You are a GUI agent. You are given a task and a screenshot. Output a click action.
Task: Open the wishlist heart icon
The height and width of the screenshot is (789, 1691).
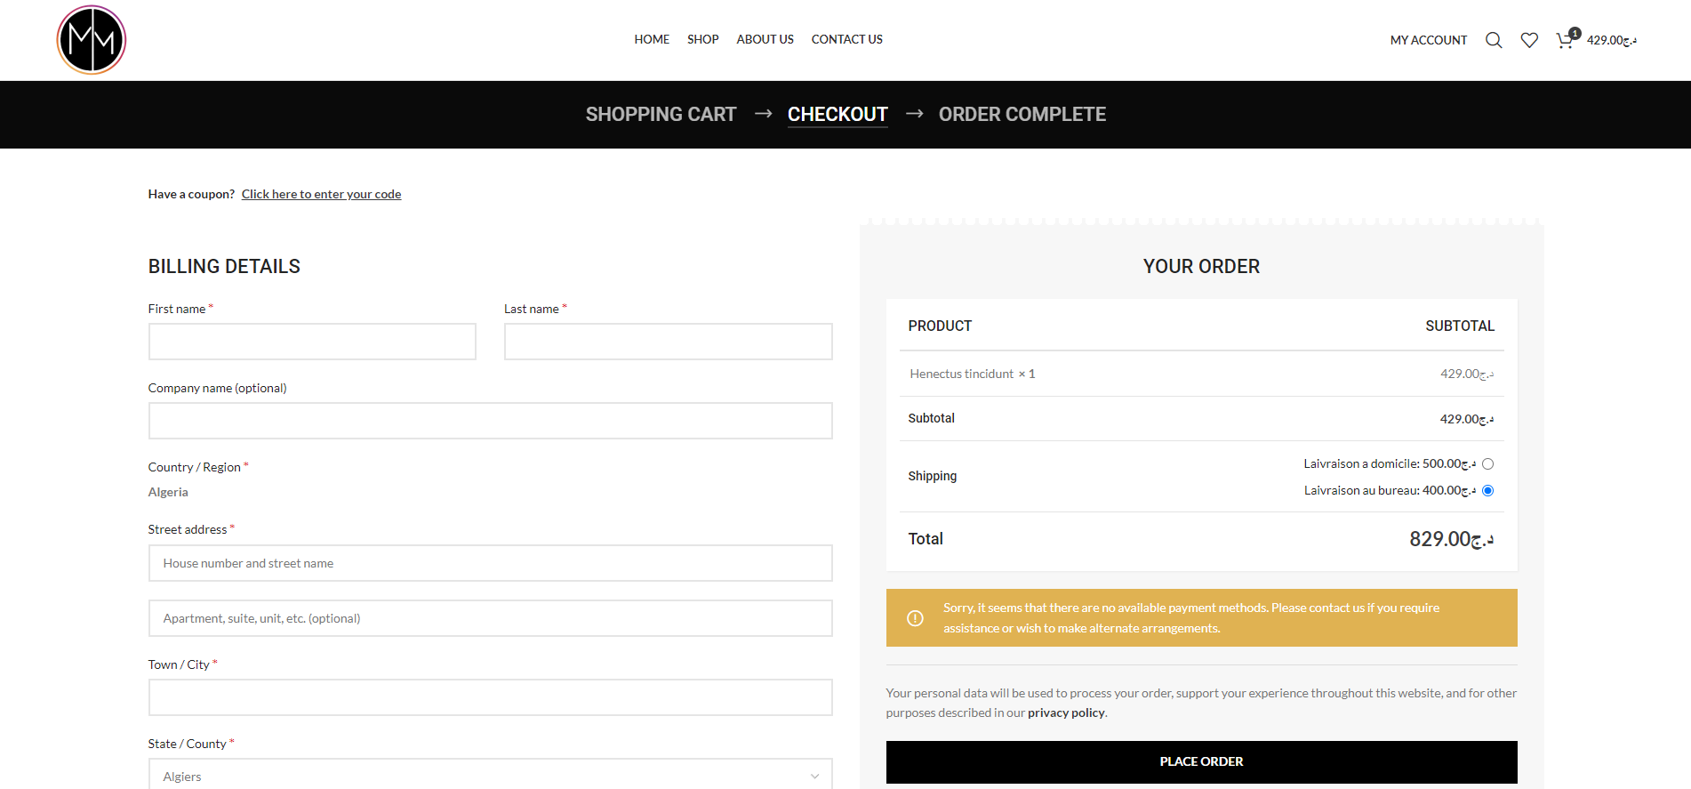point(1529,40)
